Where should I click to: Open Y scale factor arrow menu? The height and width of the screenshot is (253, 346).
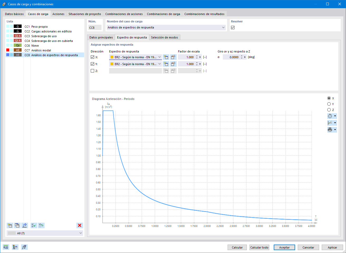[200, 64]
